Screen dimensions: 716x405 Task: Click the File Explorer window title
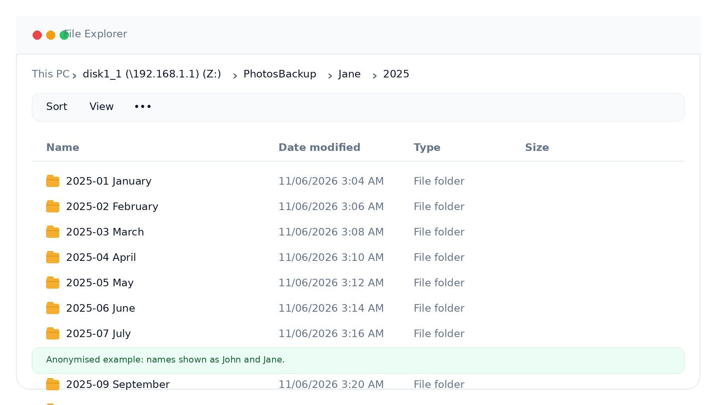95,34
